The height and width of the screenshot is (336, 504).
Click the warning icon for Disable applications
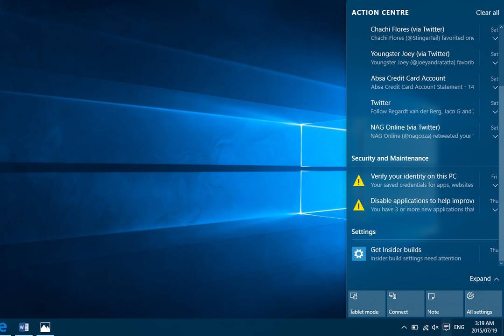point(358,205)
